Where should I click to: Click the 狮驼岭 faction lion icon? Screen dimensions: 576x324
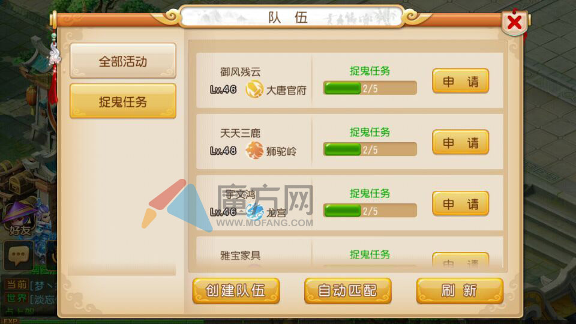(254, 151)
